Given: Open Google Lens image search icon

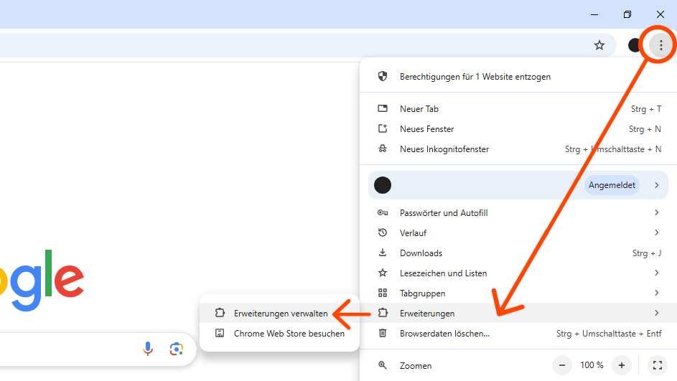Looking at the screenshot, I should 176,349.
